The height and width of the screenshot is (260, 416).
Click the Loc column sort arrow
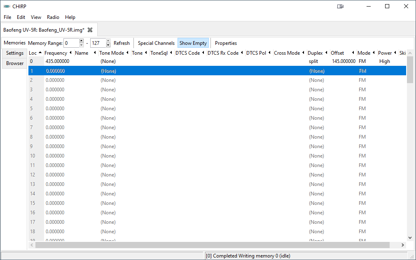point(40,53)
